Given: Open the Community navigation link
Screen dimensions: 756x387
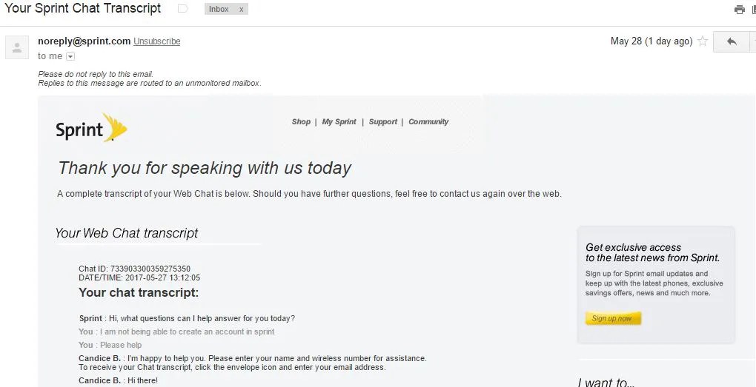Looking at the screenshot, I should [x=428, y=122].
